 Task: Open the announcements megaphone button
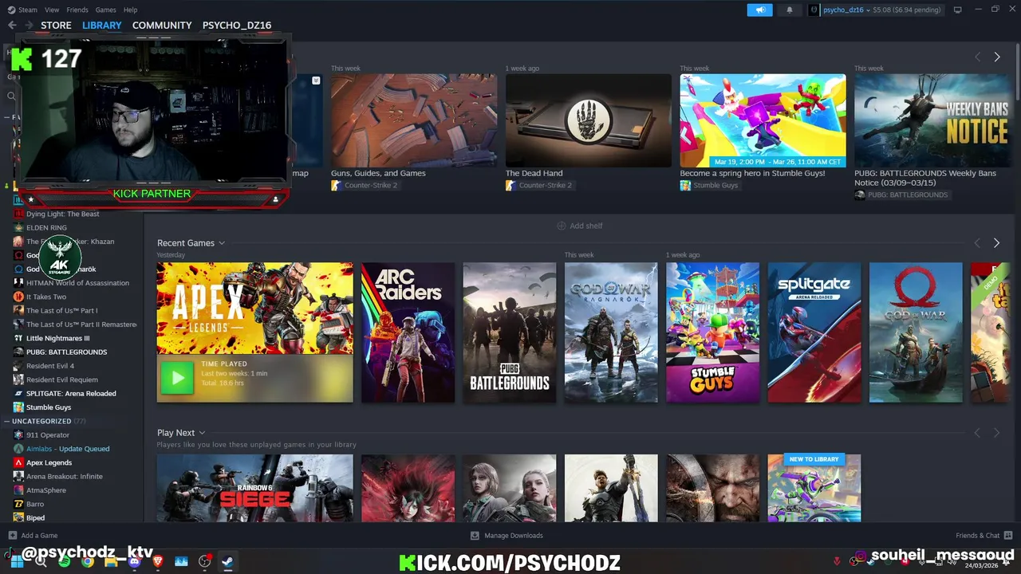point(759,10)
